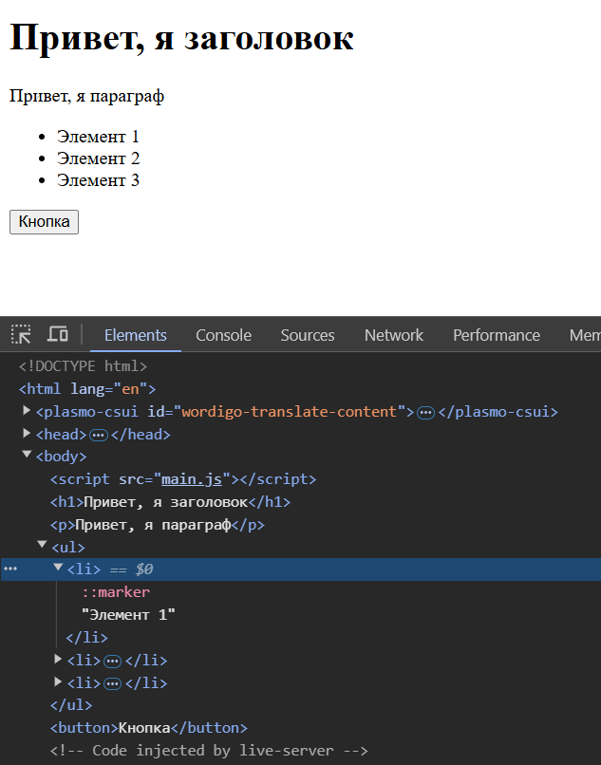Expand the head element arrow

27,434
